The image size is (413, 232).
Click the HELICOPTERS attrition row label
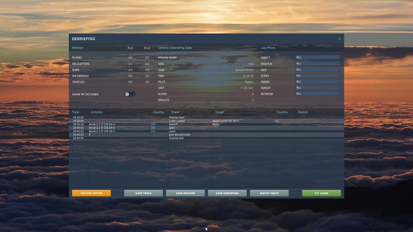(81, 64)
